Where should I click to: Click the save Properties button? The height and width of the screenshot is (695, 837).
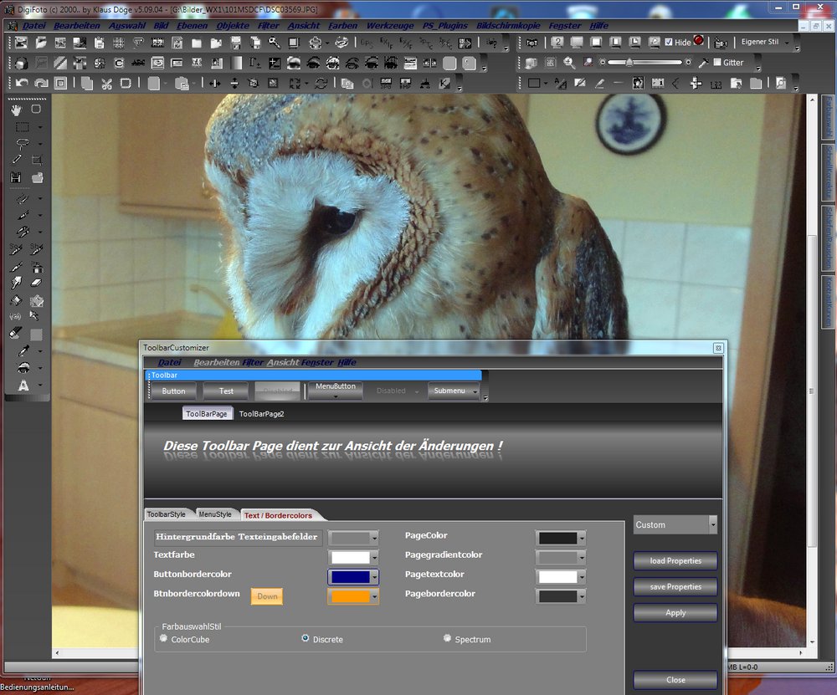[675, 586]
